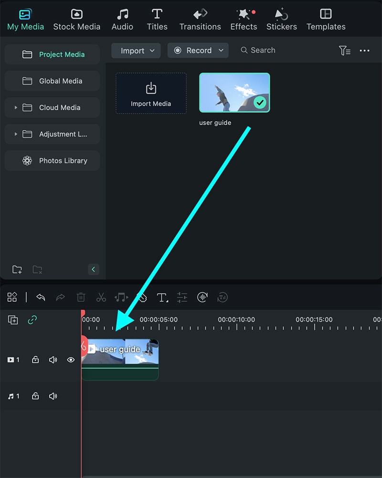Click the red playhead marker
Screen dimensions: 382x478
point(83,314)
